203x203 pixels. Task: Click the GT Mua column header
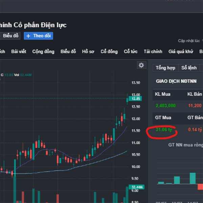coord(163,118)
